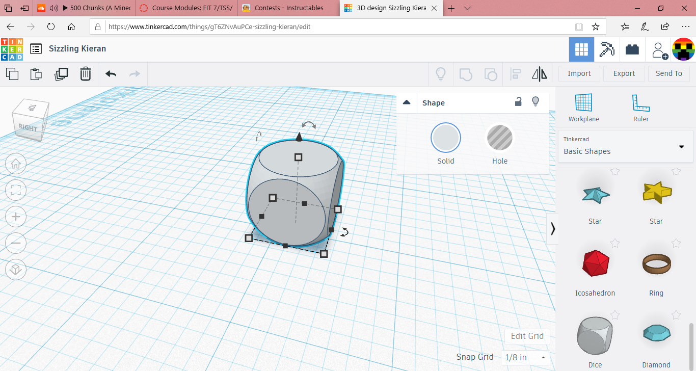The width and height of the screenshot is (696, 371).
Task: Click the Copy tool icon
Action: 12,74
